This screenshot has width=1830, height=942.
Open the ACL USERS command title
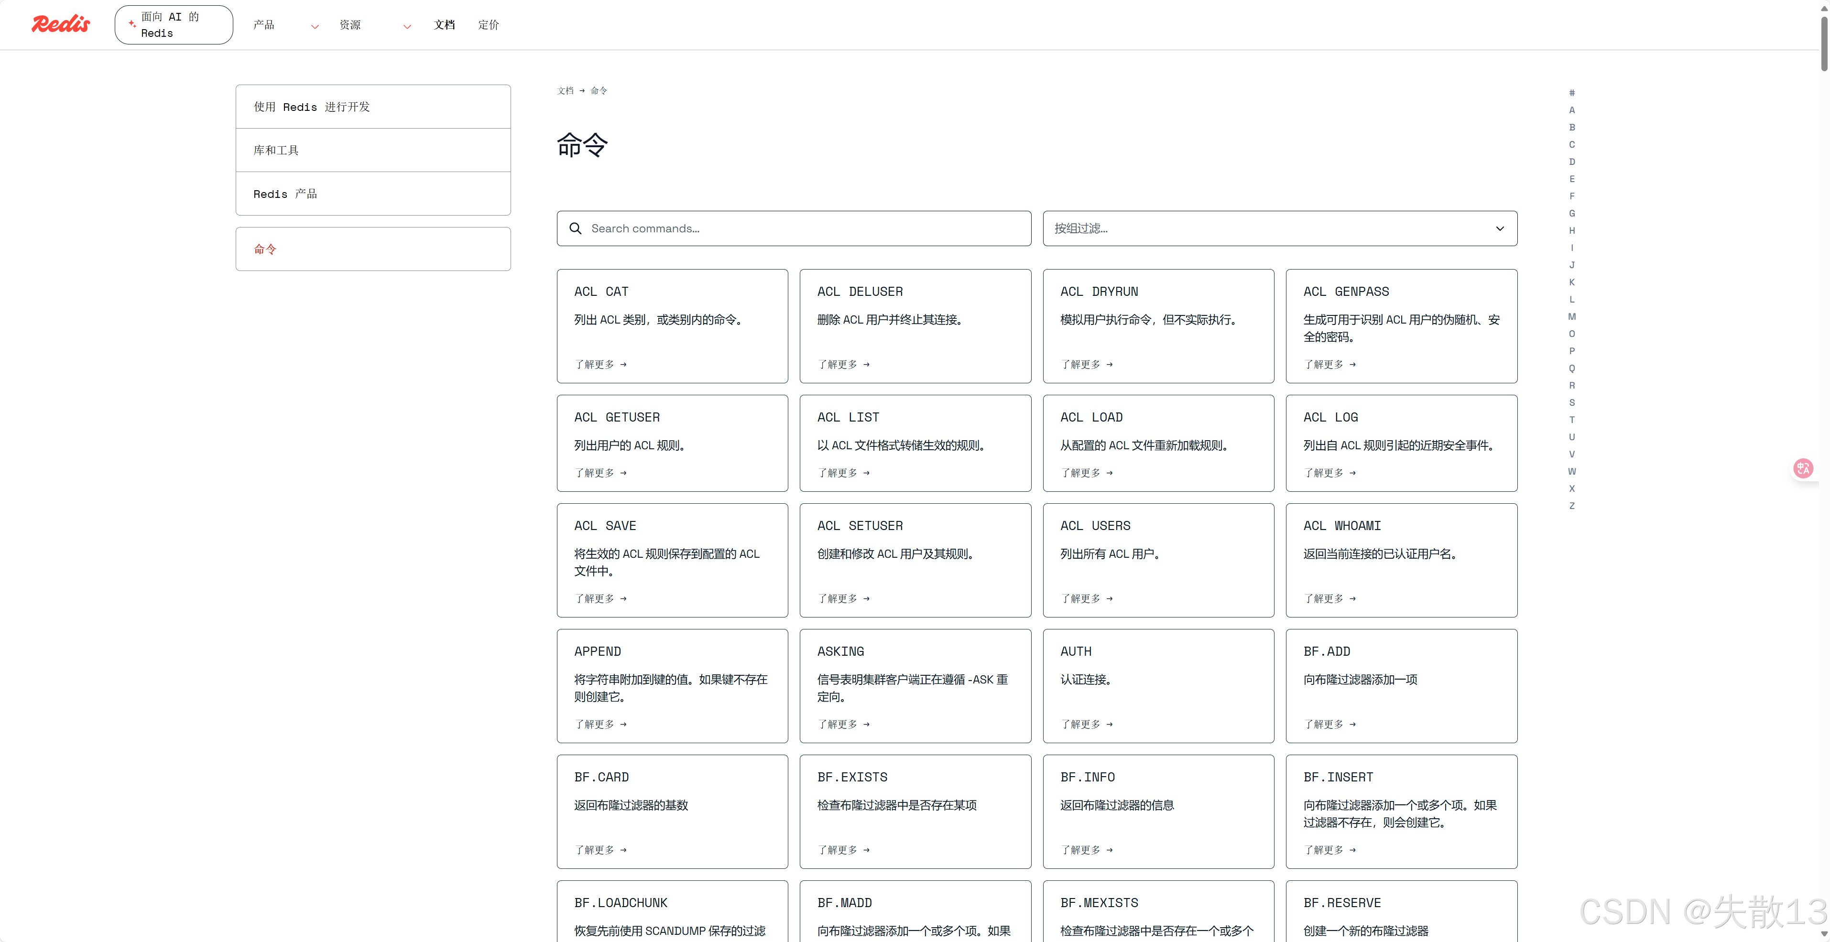[x=1095, y=526]
